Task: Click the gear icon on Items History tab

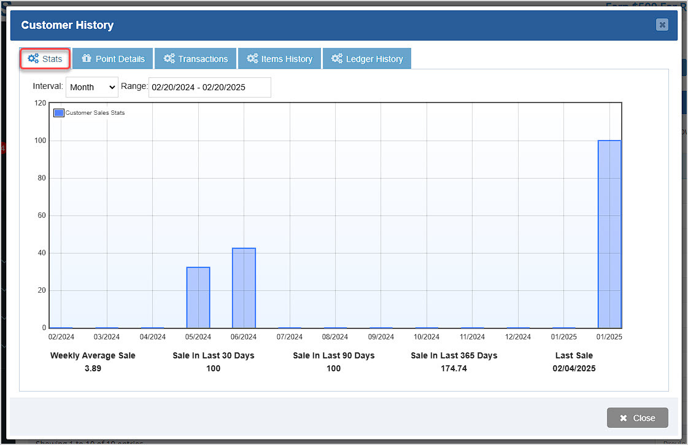Action: click(253, 58)
